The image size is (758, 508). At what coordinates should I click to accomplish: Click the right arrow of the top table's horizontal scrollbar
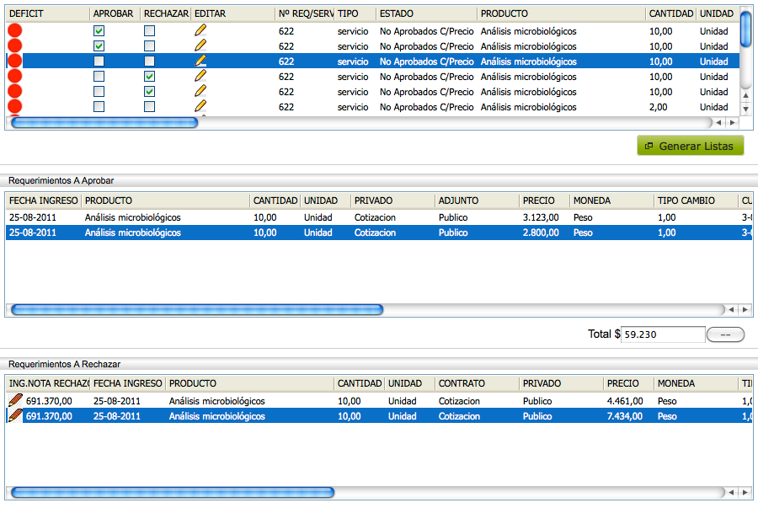733,123
